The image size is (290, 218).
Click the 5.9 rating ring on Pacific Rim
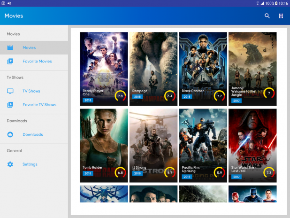[219, 172]
